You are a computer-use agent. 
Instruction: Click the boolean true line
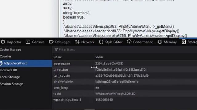coord(74,17)
